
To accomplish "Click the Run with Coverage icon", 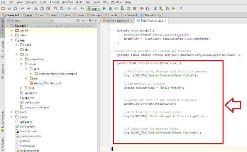I will point(116,8).
